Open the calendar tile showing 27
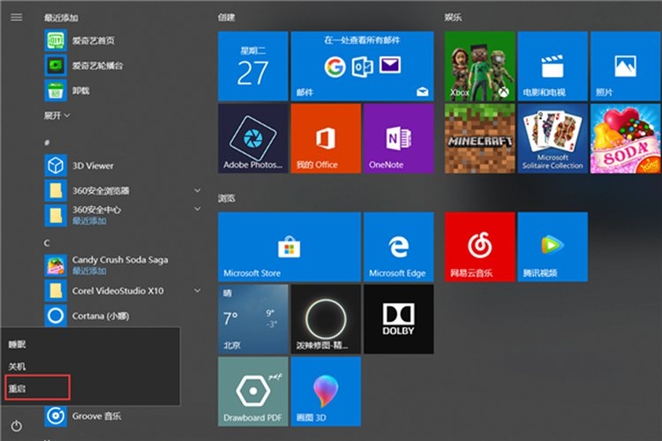 (x=253, y=66)
